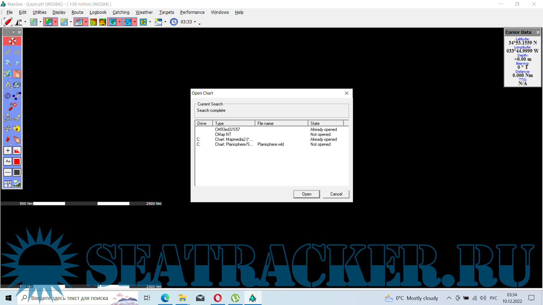Open the Catching menu
The height and width of the screenshot is (305, 543).
[x=121, y=12]
